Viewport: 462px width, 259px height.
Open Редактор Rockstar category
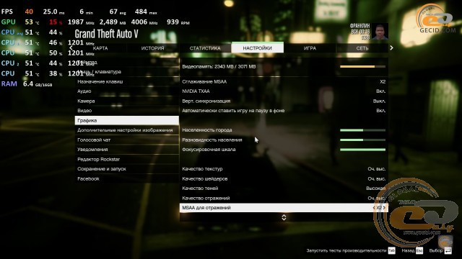pyautogui.click(x=127, y=159)
